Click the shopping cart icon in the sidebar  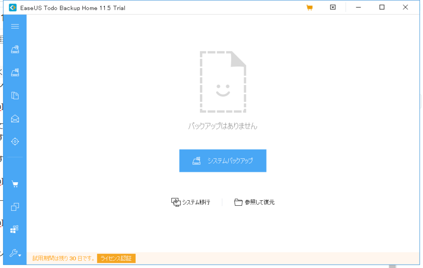pos(15,183)
